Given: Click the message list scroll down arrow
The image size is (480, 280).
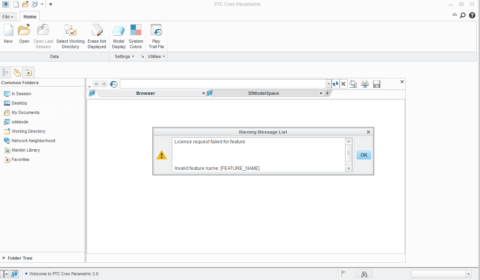Looking at the screenshot, I should click(x=348, y=168).
